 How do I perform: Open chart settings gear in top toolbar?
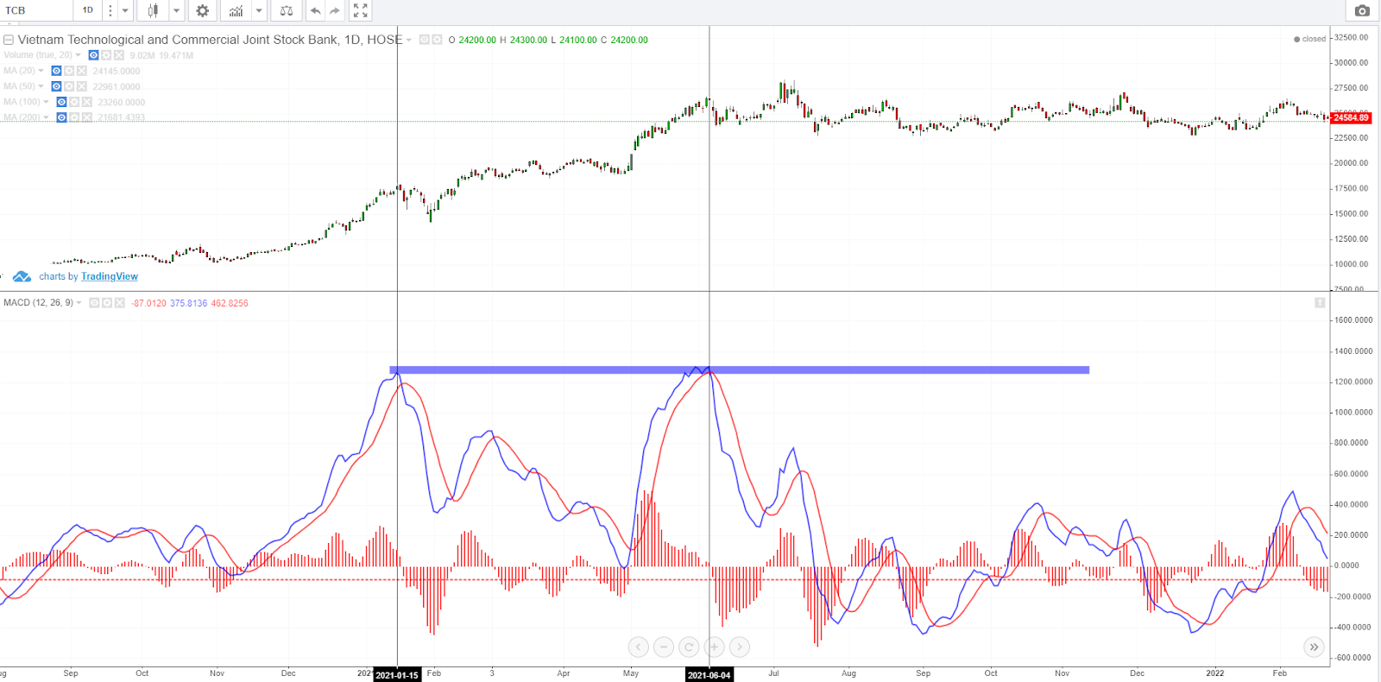coord(203,10)
